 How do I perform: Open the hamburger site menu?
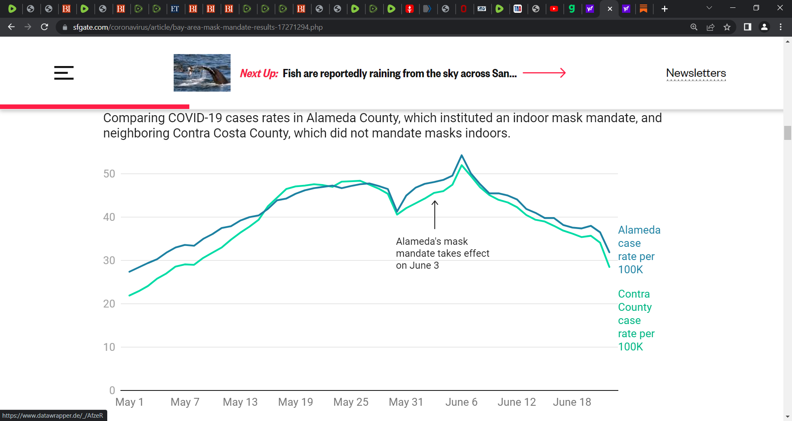[64, 73]
